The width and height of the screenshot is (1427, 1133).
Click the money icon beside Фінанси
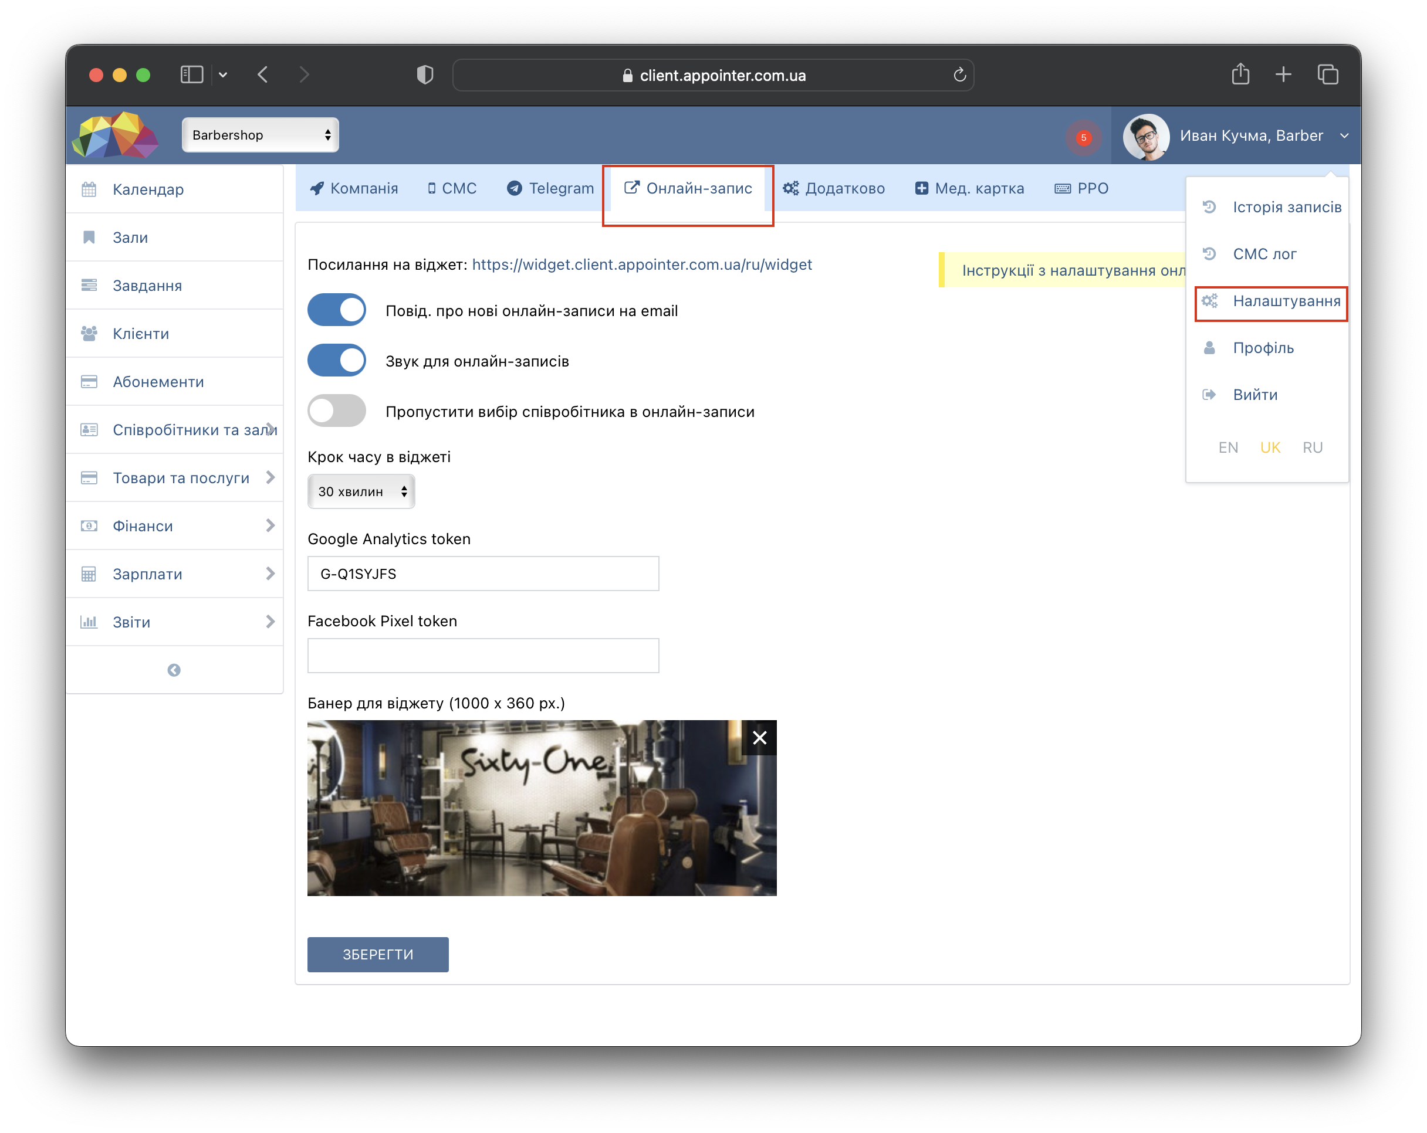pyautogui.click(x=89, y=526)
